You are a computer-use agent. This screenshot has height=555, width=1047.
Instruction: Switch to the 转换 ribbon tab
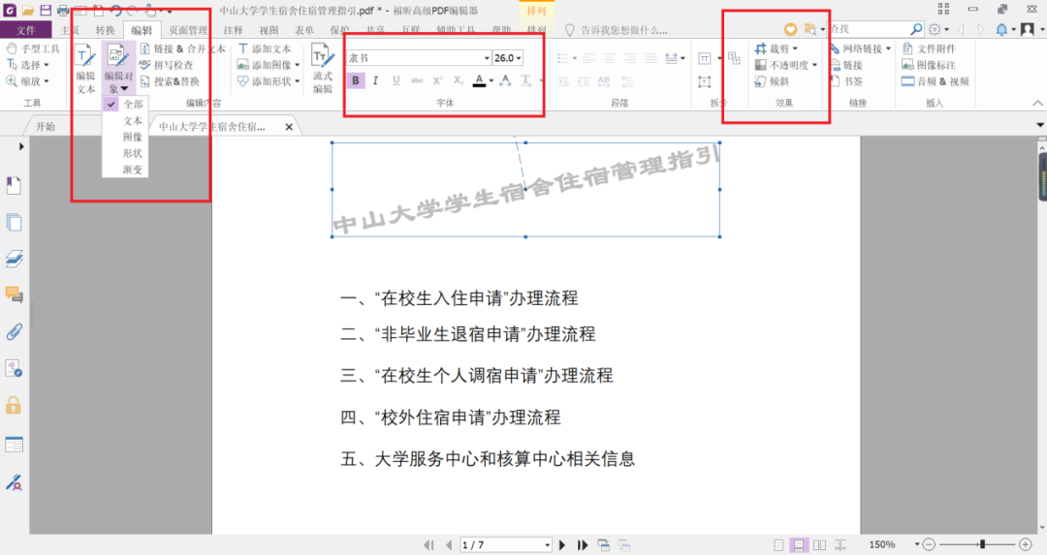coord(105,30)
